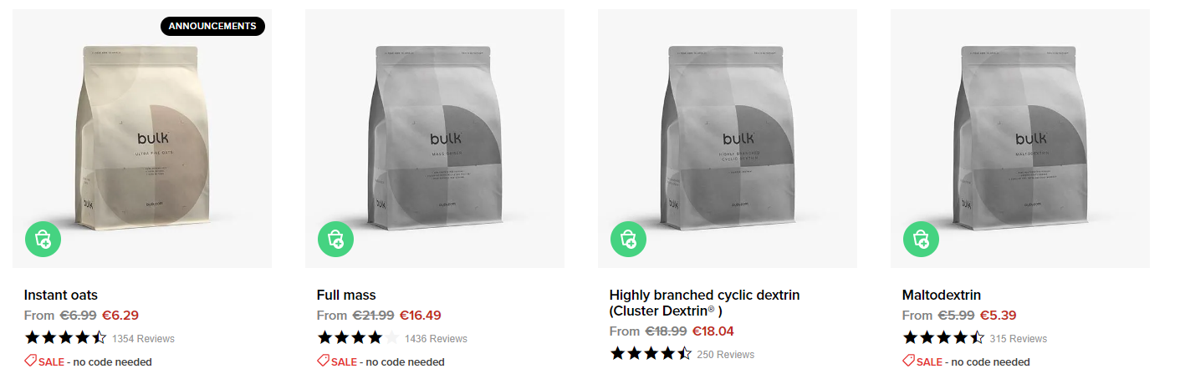Add Full mass to basket
1180x369 pixels.
tap(335, 239)
